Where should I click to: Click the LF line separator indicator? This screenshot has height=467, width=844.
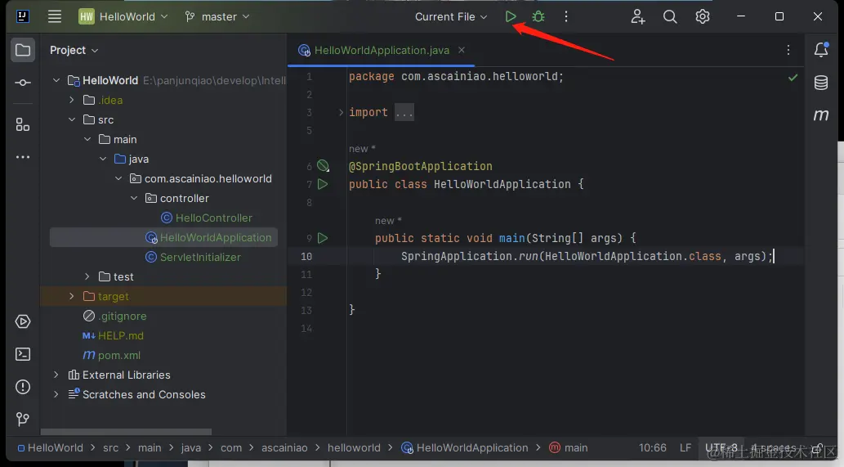685,447
